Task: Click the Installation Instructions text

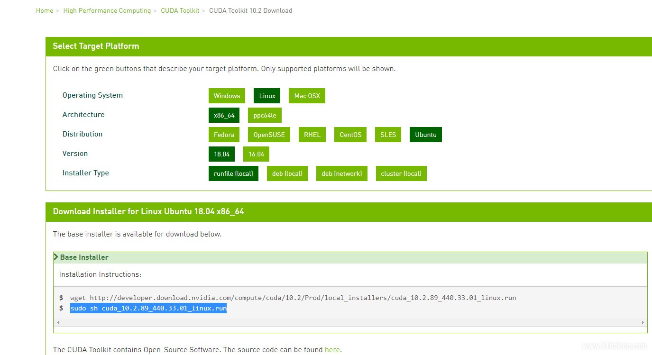Action: 100,274
